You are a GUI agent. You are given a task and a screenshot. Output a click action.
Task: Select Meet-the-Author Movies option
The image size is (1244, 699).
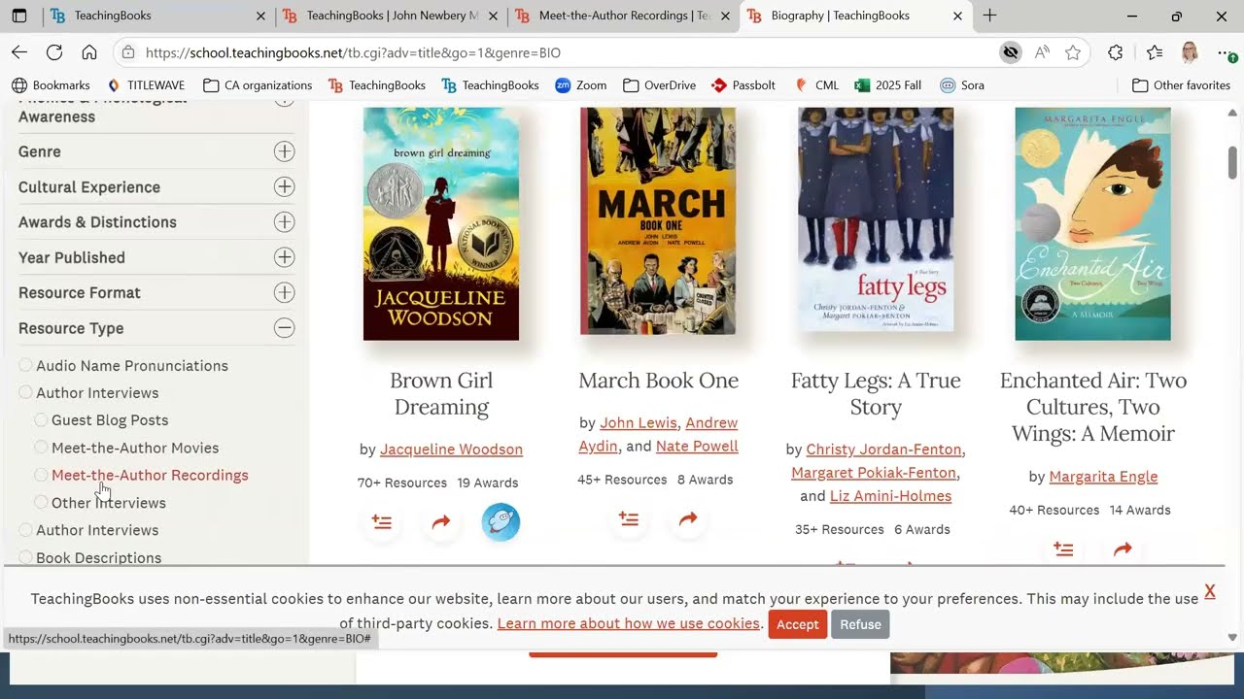41,448
